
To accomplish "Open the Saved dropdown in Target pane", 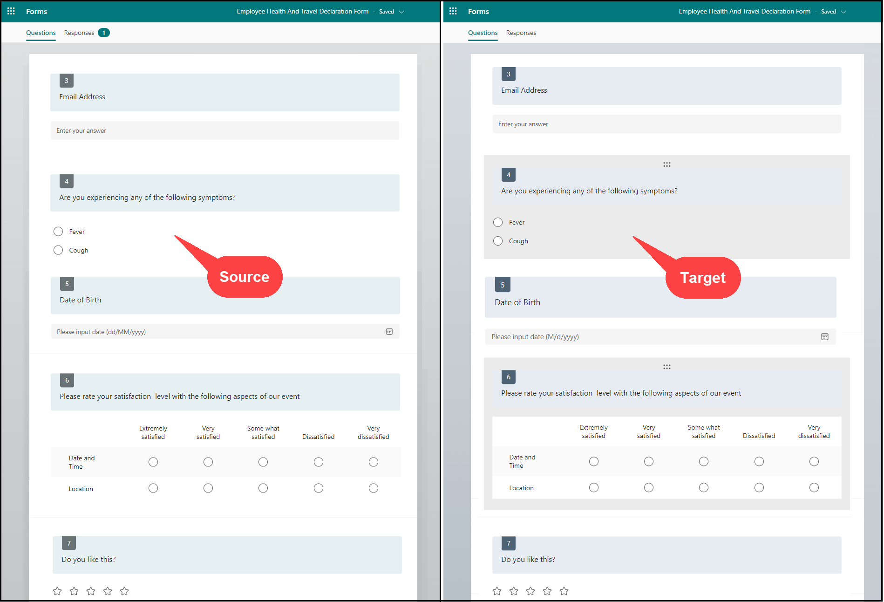I will pos(843,11).
